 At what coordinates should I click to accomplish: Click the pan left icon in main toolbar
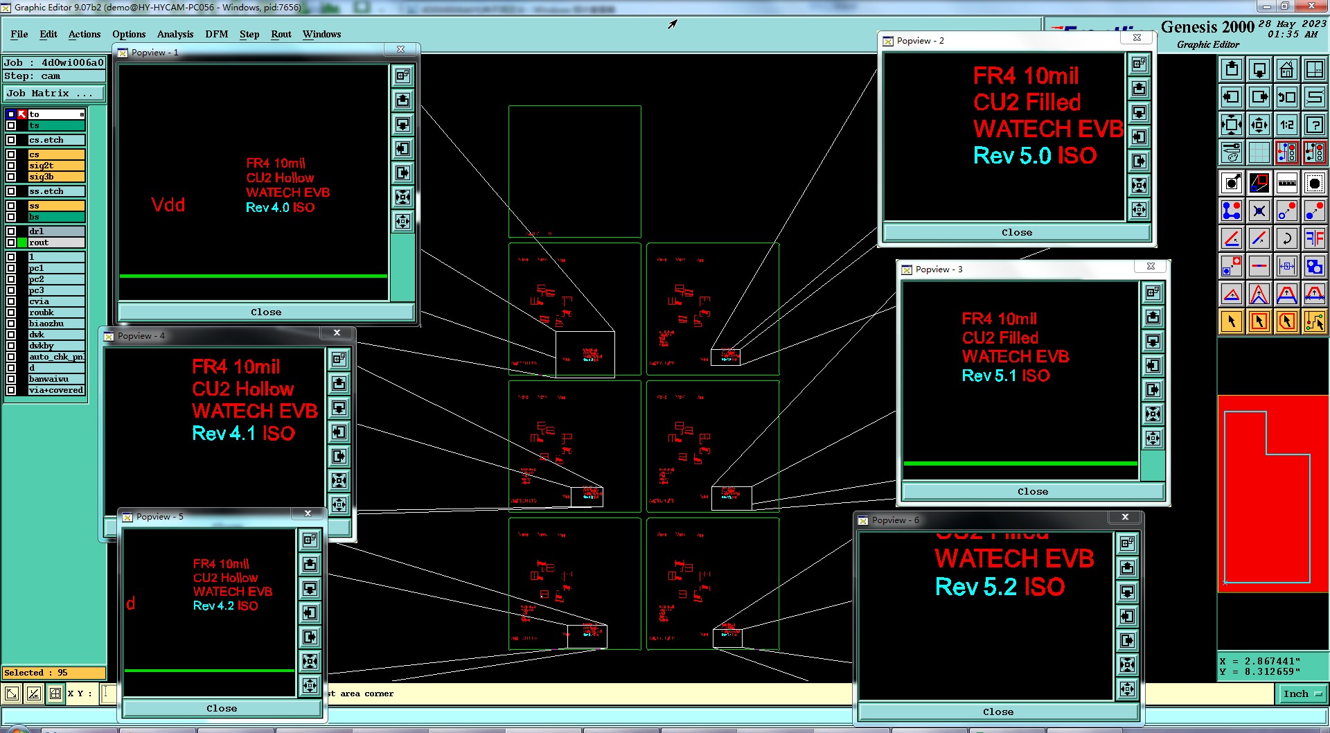pos(1231,97)
